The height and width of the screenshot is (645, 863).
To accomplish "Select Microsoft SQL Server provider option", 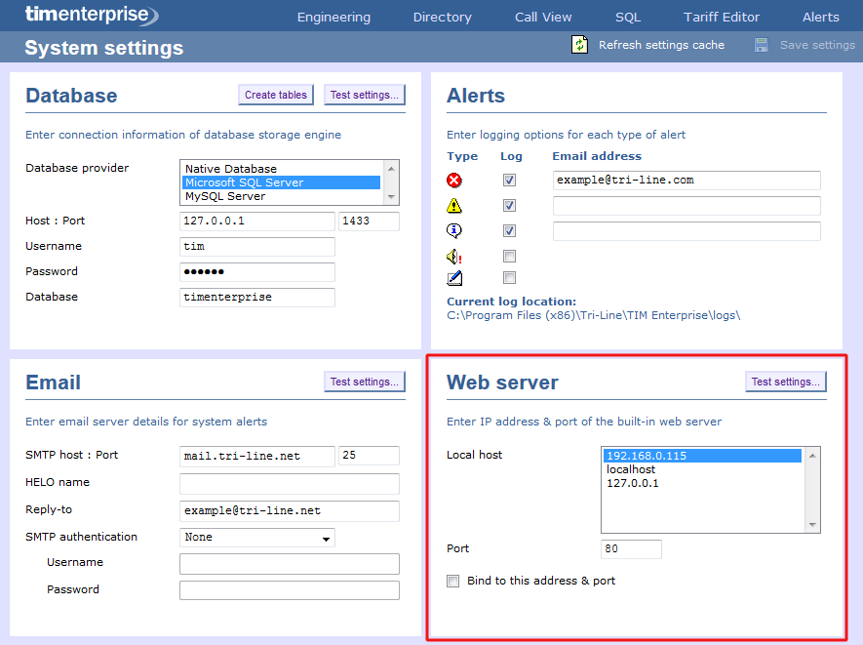I will pos(282,182).
